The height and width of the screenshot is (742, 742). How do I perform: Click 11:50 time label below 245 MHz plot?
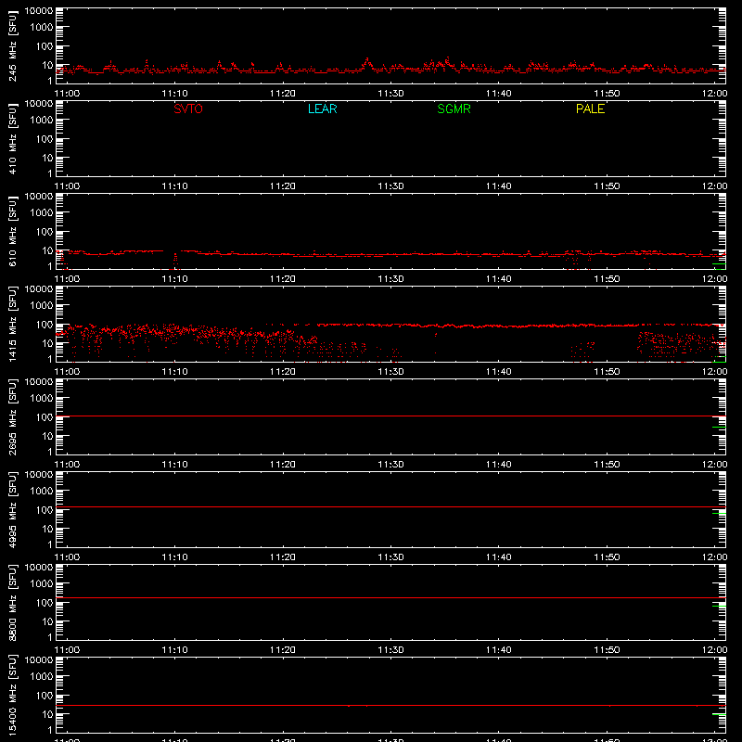(x=607, y=94)
